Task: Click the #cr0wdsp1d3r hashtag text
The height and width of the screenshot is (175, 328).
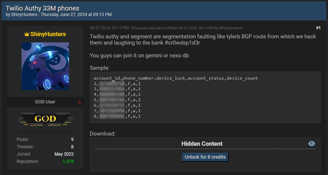Action: pyautogui.click(x=182, y=43)
